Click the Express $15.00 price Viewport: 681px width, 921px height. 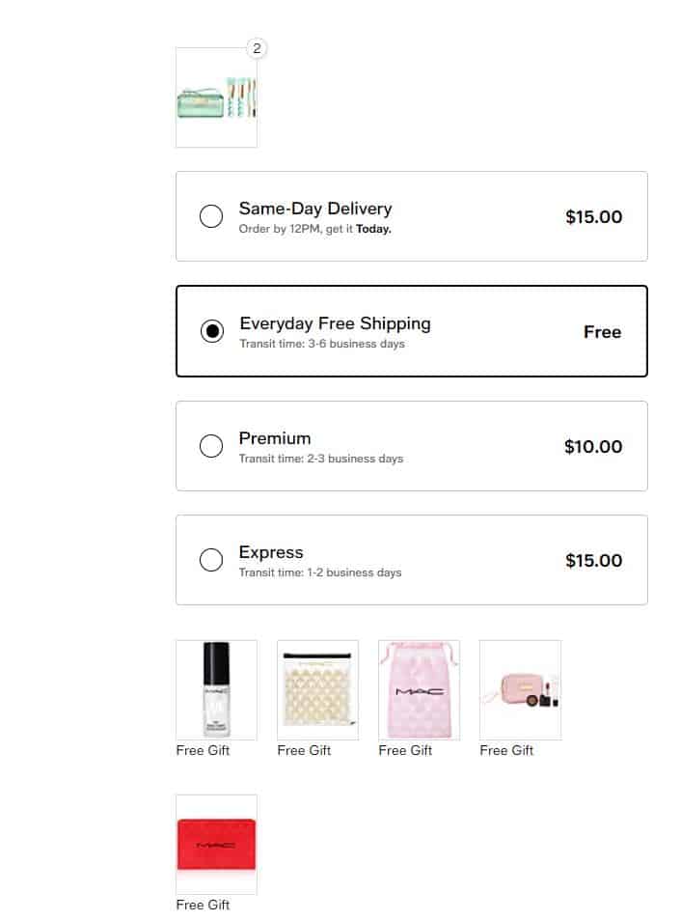pyautogui.click(x=593, y=560)
